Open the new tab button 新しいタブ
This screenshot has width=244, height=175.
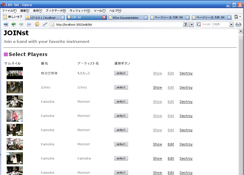tap(12, 17)
